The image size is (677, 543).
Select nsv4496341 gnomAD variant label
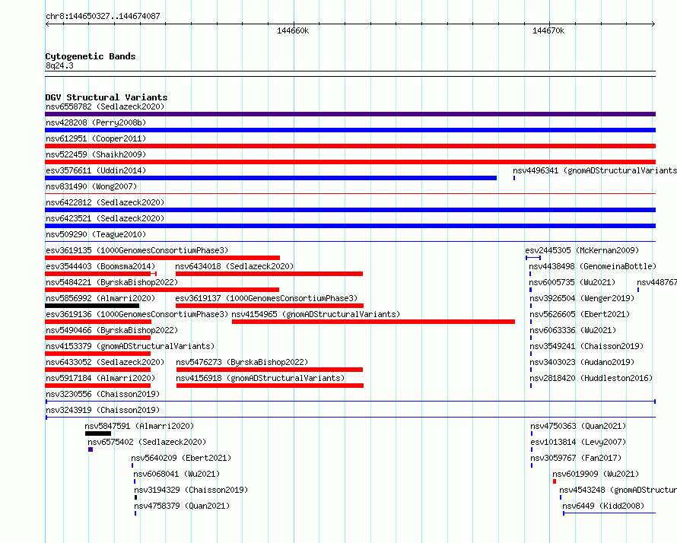coord(595,170)
